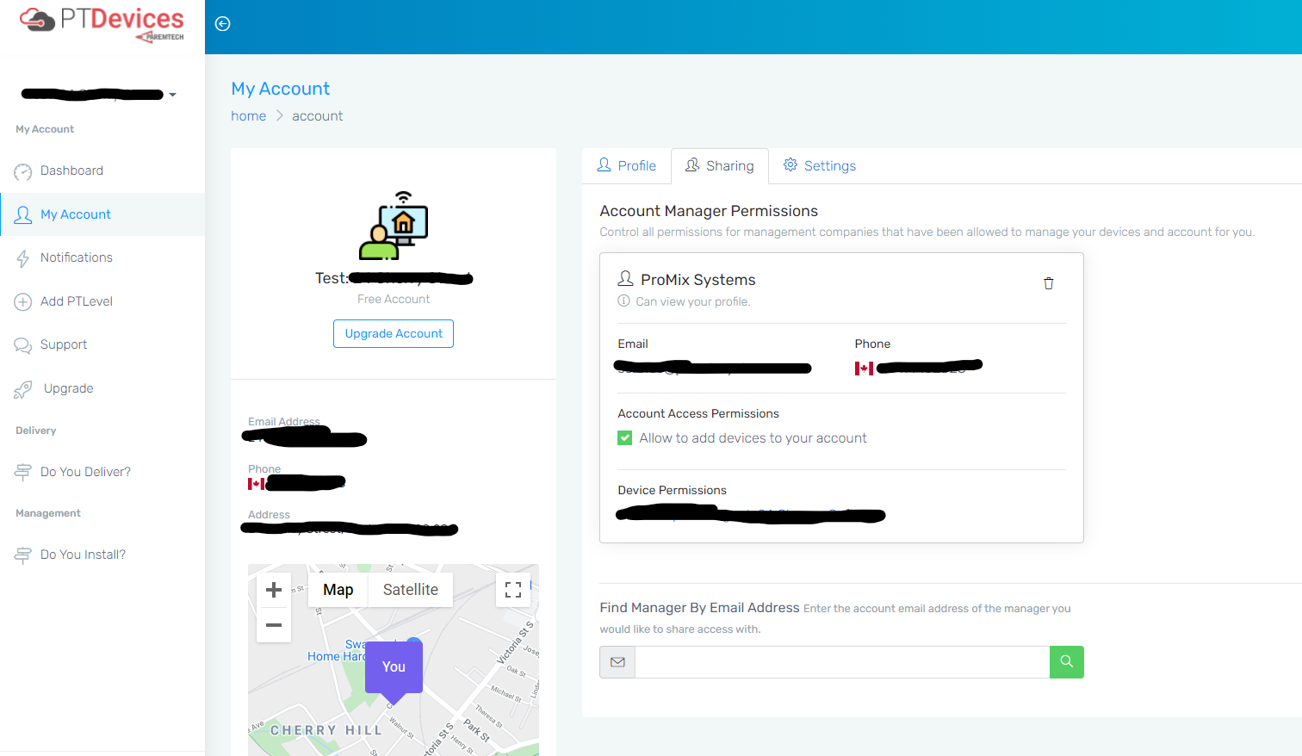Click the Dashboard gauge icon
This screenshot has width=1302, height=756.
coord(23,172)
